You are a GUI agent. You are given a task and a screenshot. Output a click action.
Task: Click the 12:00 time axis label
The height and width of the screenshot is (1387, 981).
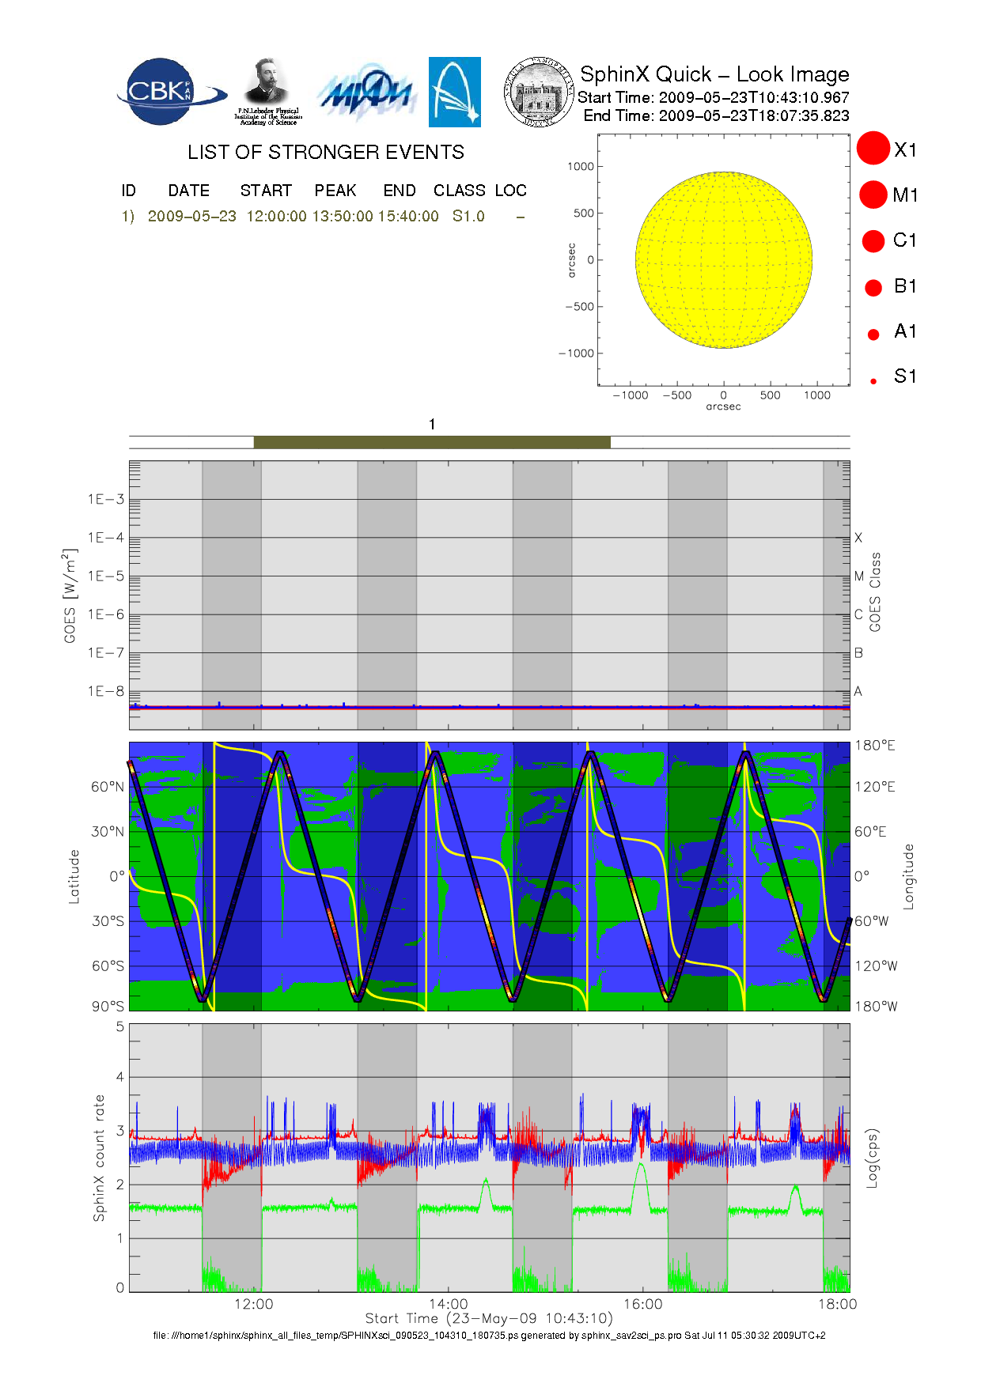253,1304
